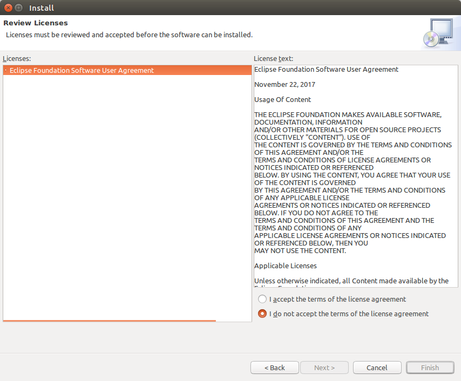The image size is (461, 381).
Task: Click the Finish button
Action: click(430, 368)
